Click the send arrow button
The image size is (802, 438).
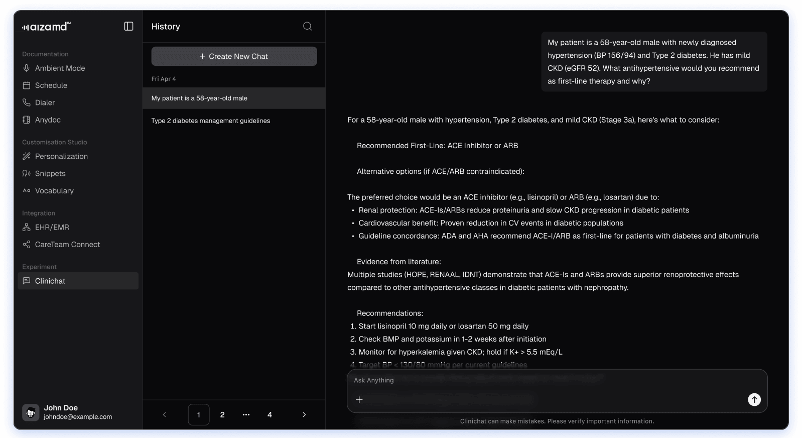[754, 399]
